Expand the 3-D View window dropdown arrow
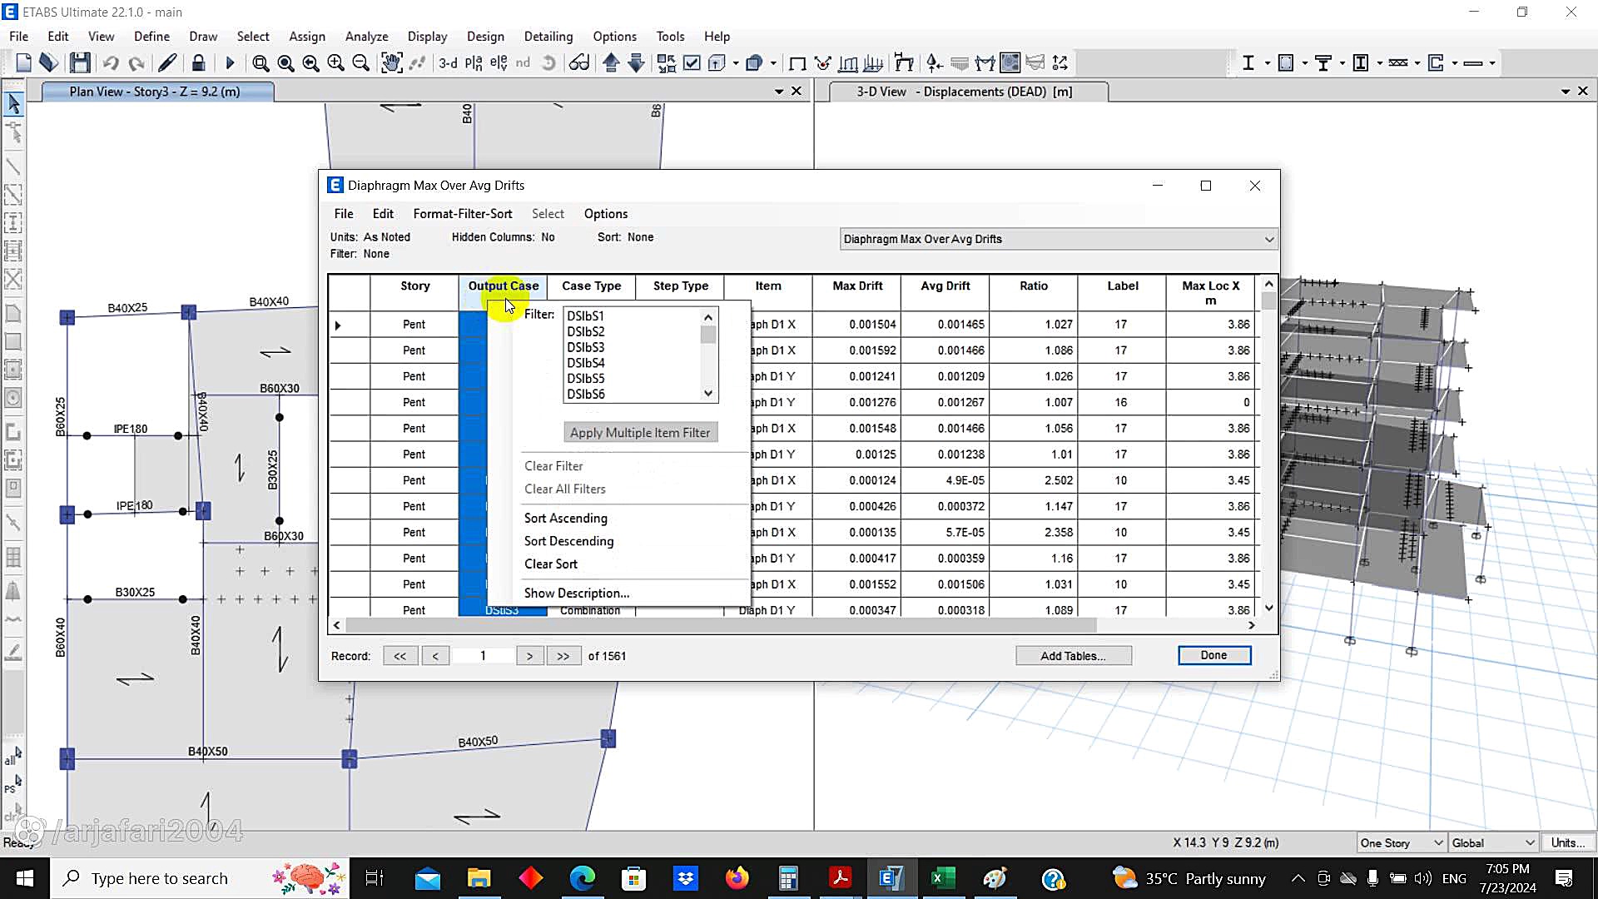1598x899 pixels. point(1566,92)
